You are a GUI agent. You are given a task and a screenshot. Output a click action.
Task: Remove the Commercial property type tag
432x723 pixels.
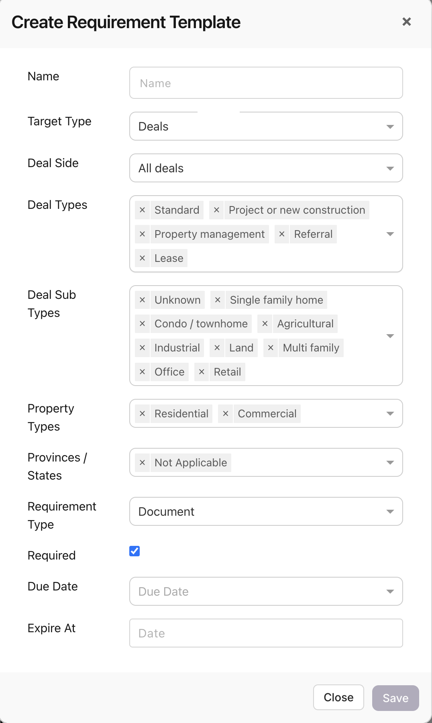(226, 414)
